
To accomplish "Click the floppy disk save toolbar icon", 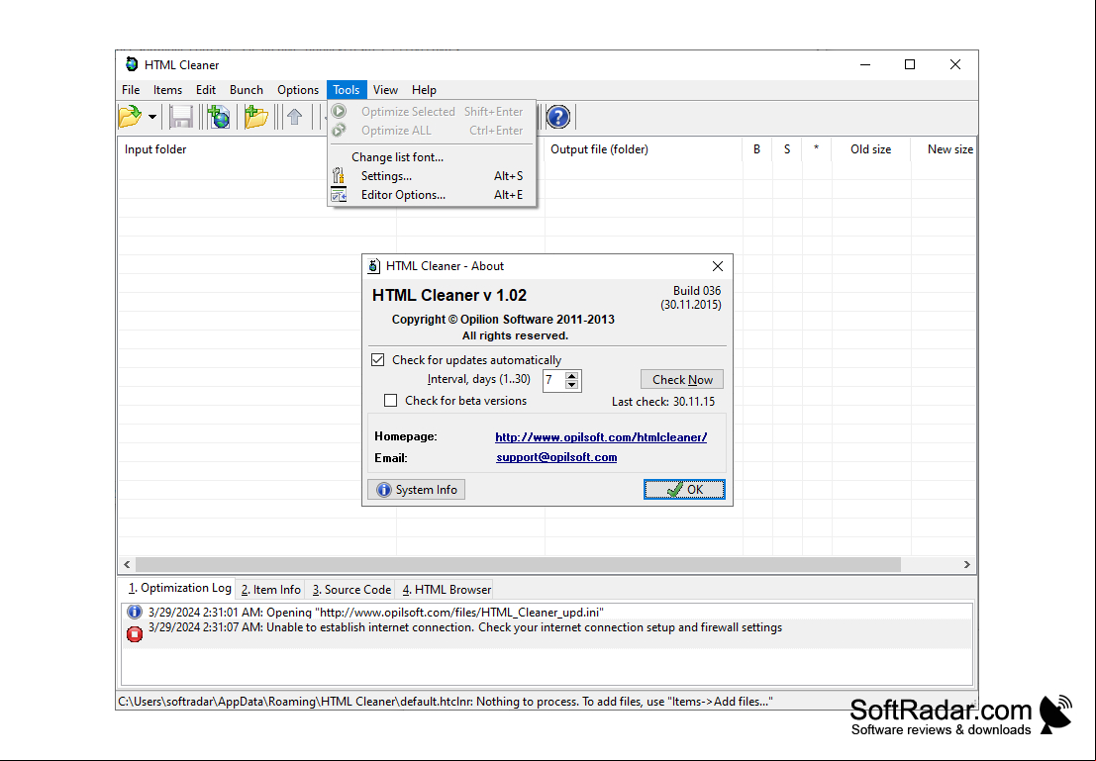I will pos(181,117).
